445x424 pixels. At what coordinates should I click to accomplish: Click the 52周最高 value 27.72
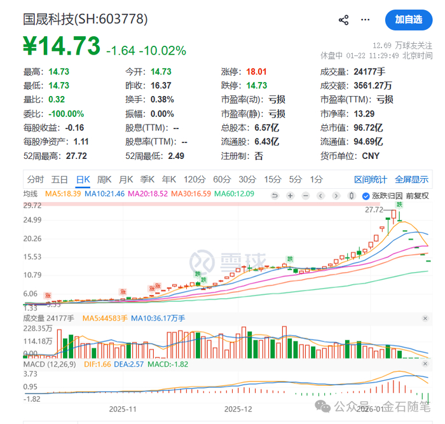coord(76,156)
